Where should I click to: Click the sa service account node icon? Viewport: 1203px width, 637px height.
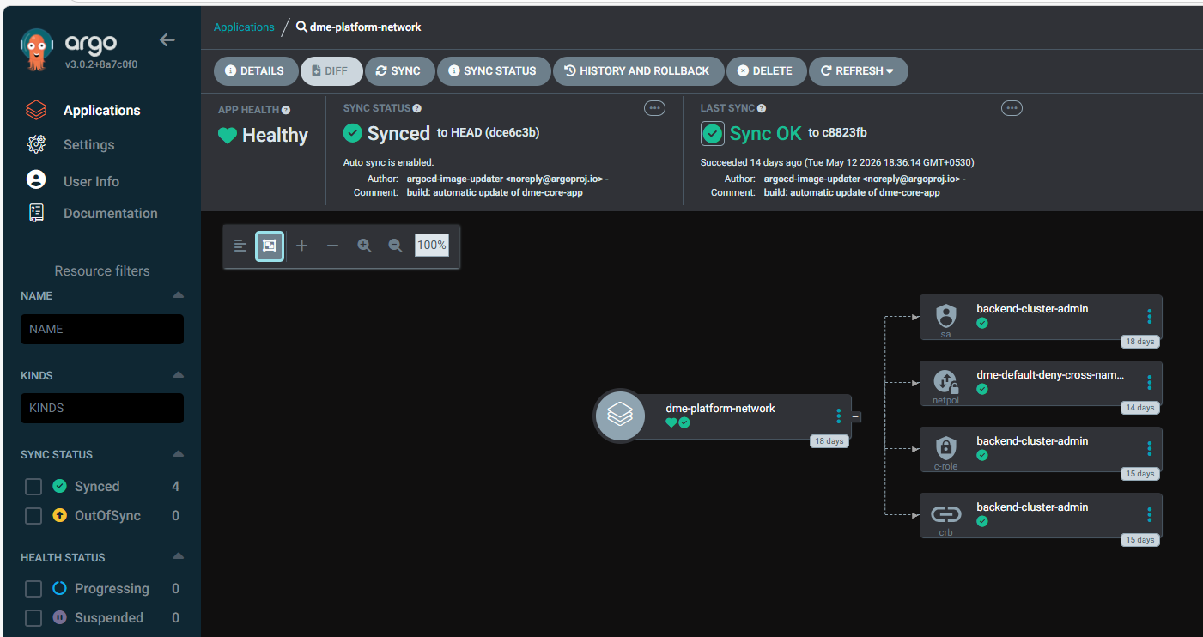coord(945,315)
